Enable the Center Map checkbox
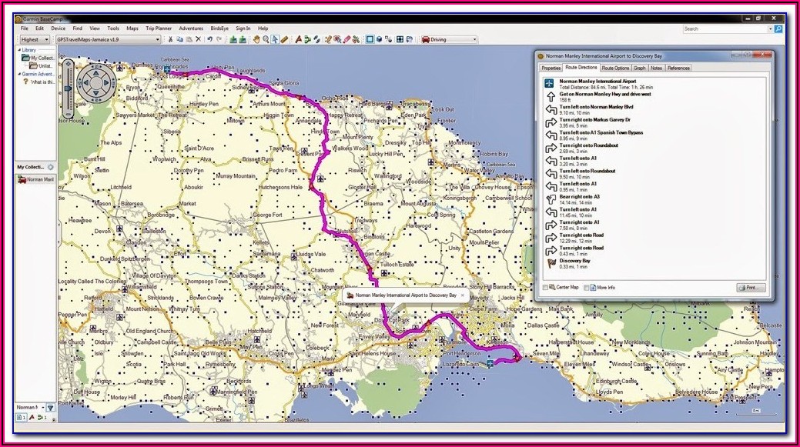The image size is (800, 447). pos(547,288)
